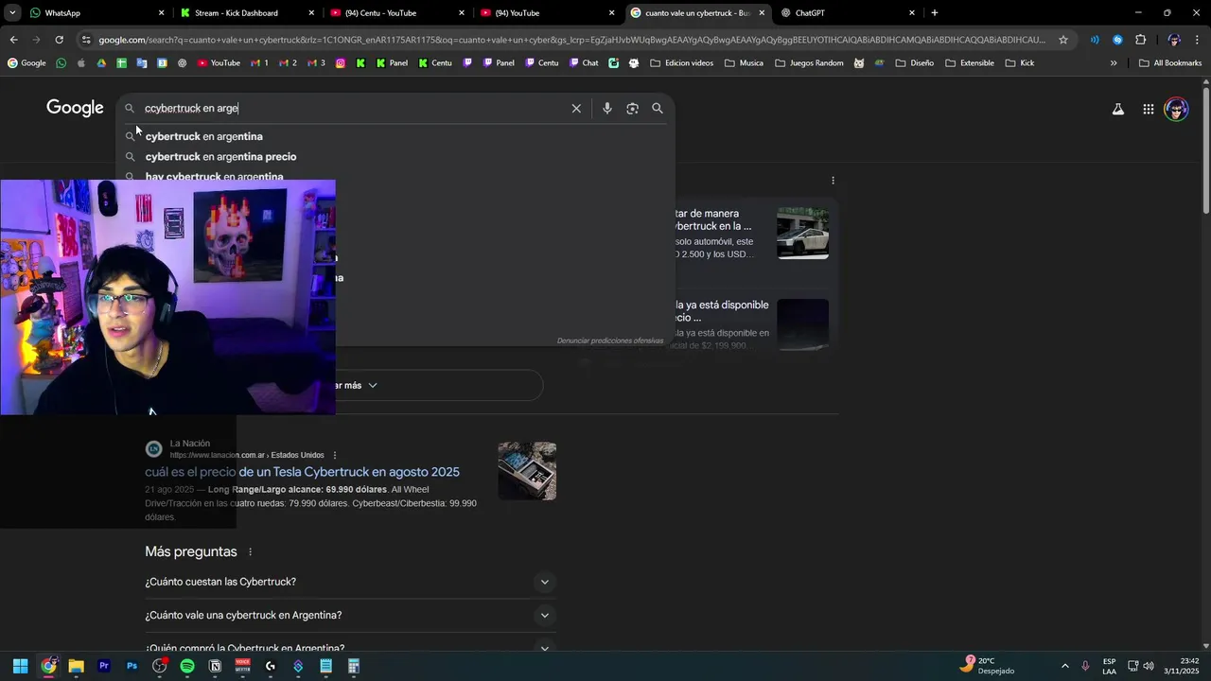Image resolution: width=1211 pixels, height=681 pixels.
Task: Open a new browser tab
Action: point(935,13)
